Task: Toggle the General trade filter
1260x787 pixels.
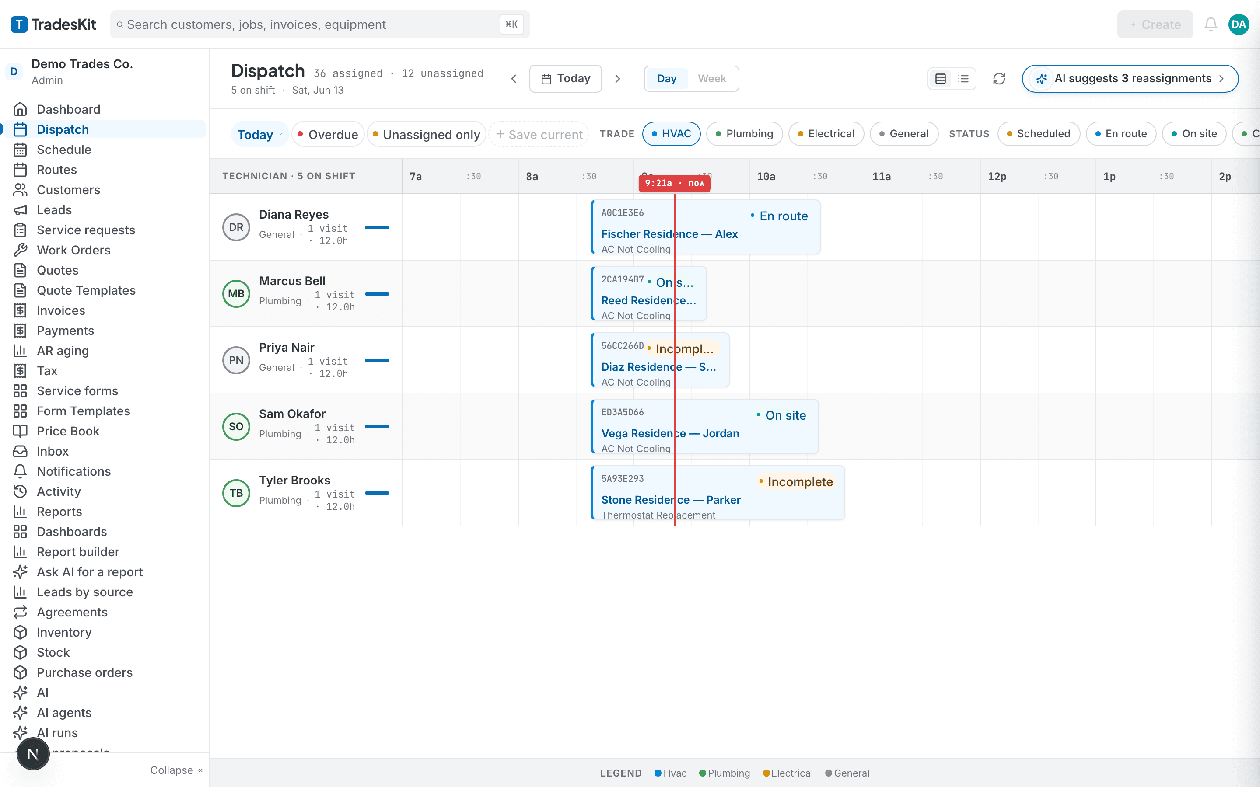Action: (904, 134)
